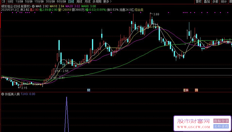Open the WWW.GSCFW.COM link
The width and height of the screenshot is (232, 132).
193,127
